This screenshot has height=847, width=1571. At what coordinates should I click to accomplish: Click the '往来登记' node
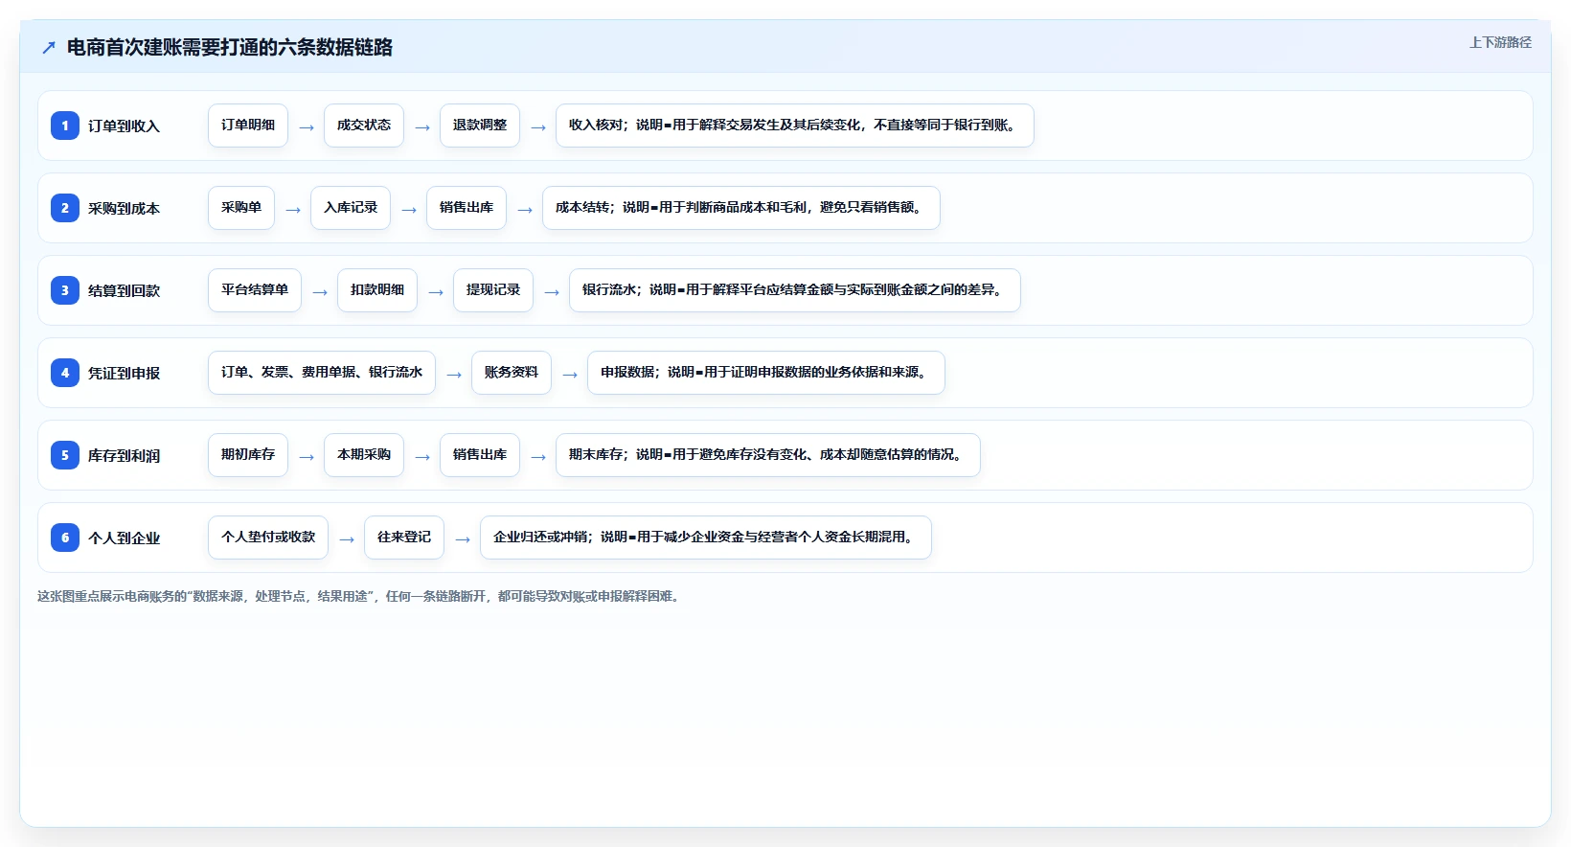click(x=404, y=538)
